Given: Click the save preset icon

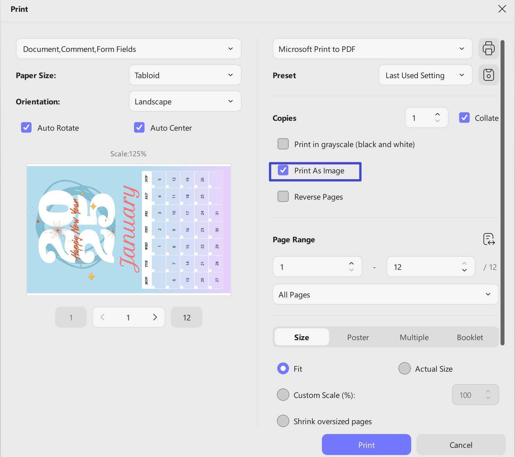Looking at the screenshot, I should click(488, 75).
